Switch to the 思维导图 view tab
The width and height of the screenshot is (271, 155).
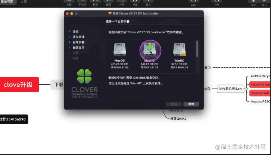click(7, 2)
